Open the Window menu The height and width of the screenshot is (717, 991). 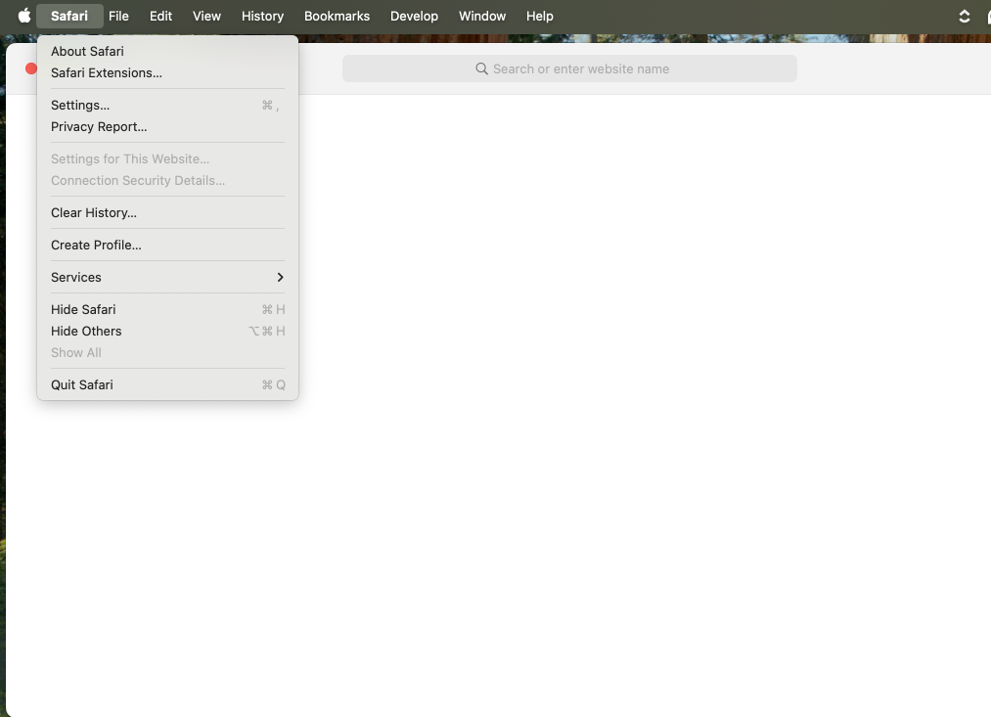(x=482, y=16)
